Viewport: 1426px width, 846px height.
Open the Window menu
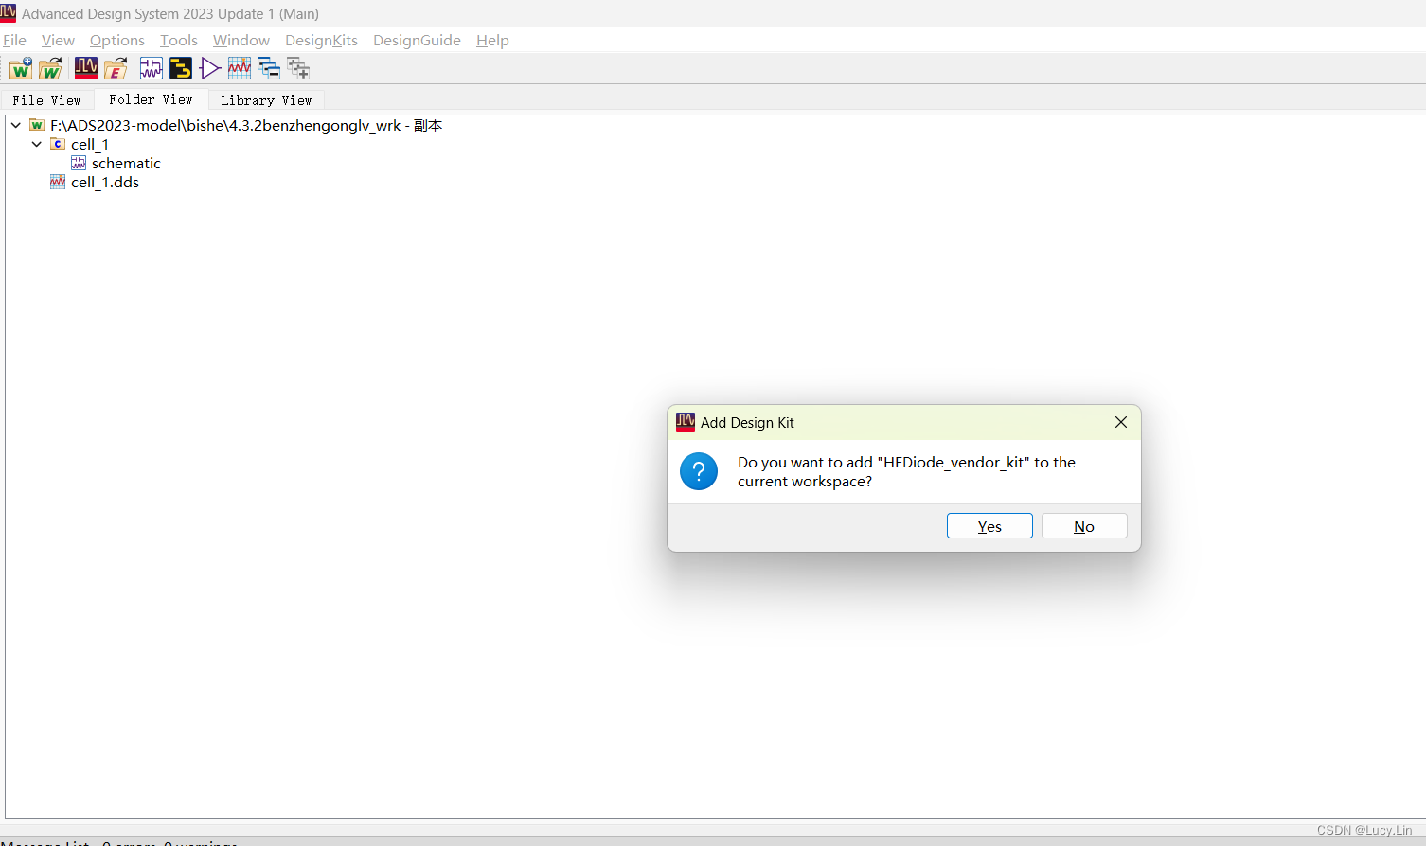click(x=241, y=40)
